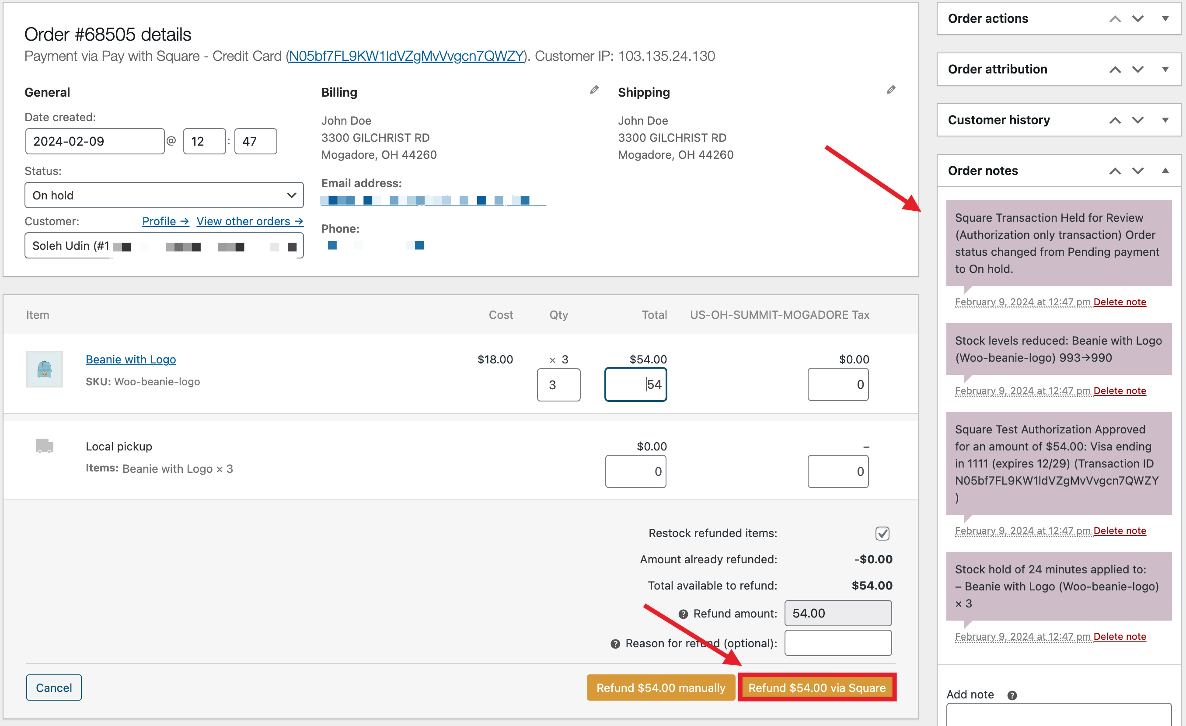The width and height of the screenshot is (1186, 726).
Task: Delete the Stock levels reduced note
Action: (x=1120, y=390)
